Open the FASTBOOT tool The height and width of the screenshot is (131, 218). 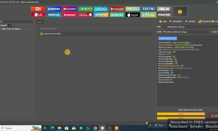[176, 21]
